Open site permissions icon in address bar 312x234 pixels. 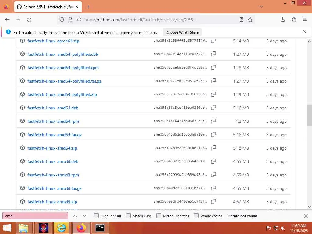[79, 20]
